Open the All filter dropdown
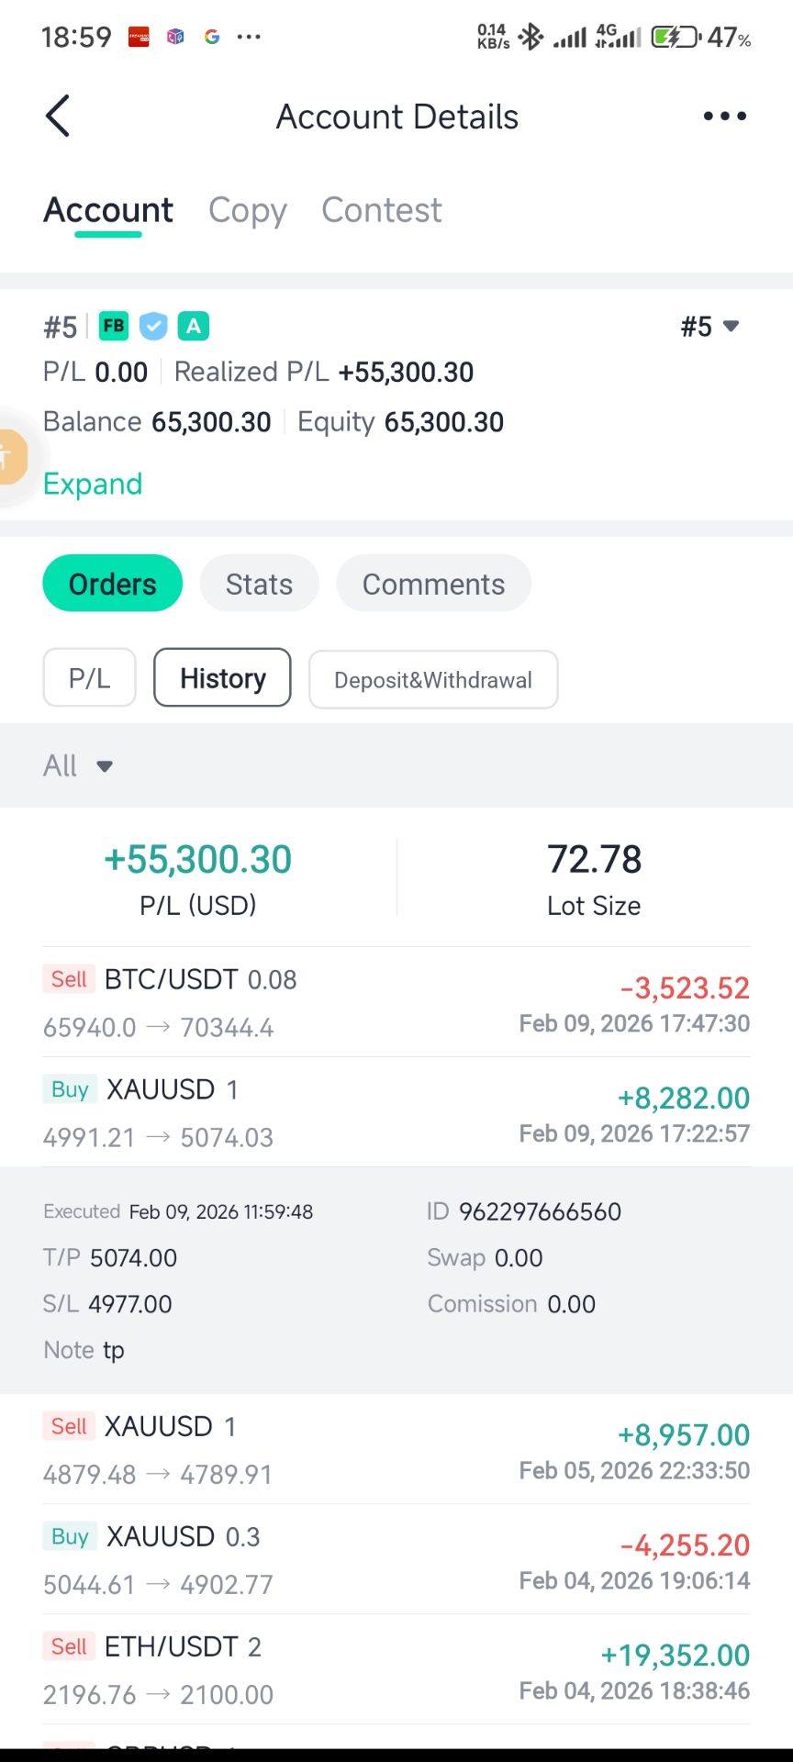Screen dimensions: 793x1762 click(78, 765)
